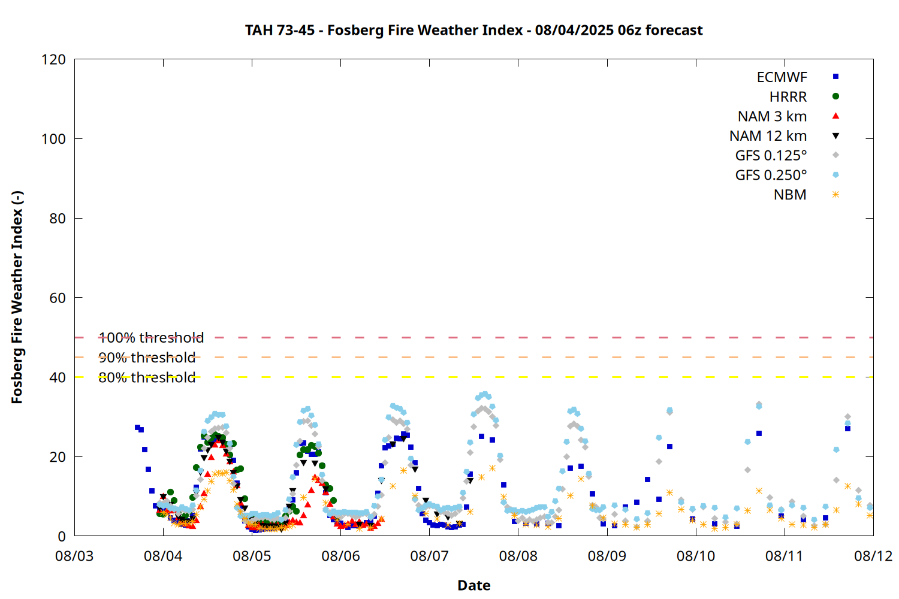Image resolution: width=899 pixels, height=599 pixels.
Task: Click the 08/12 date tick label
Action: [873, 556]
